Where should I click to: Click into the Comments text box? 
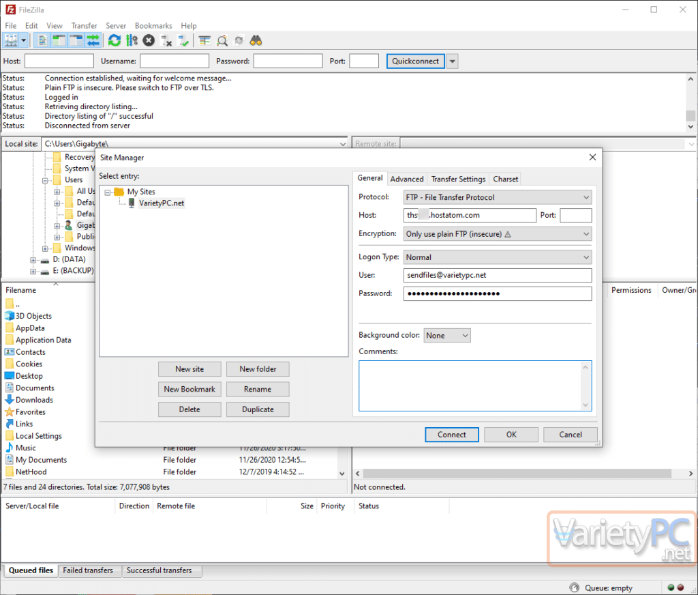pos(470,386)
